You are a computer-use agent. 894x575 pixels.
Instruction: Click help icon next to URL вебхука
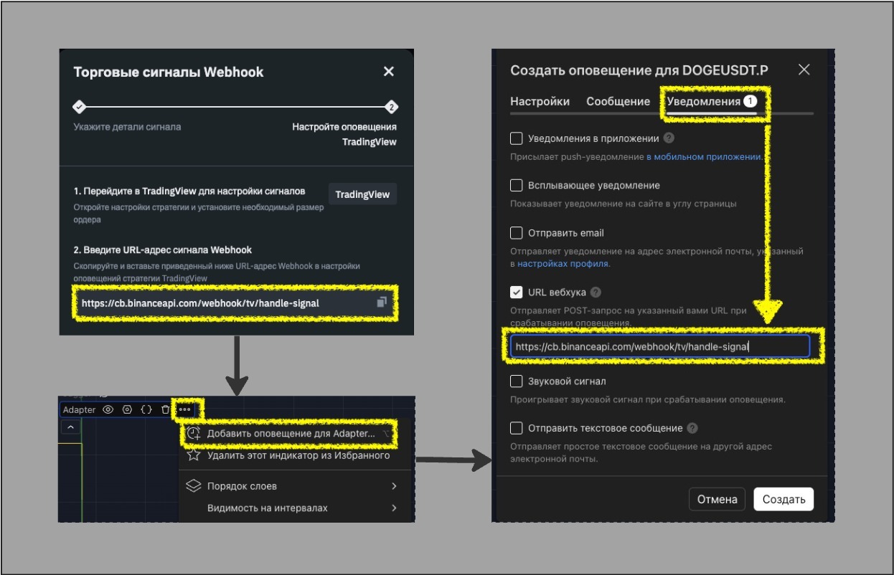coord(596,293)
